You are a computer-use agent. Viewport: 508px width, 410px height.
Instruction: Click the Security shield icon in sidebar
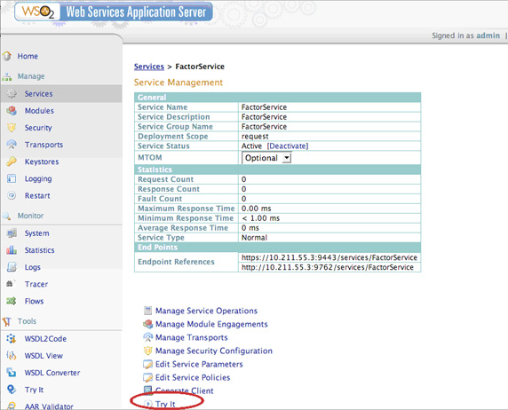coord(12,128)
